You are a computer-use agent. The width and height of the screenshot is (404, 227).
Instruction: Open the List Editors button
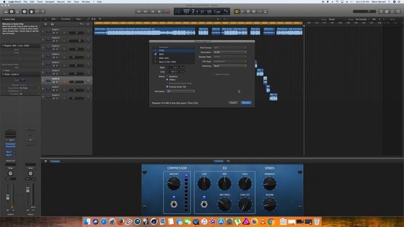point(381,11)
